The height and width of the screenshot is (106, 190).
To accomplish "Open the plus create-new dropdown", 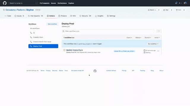I will pyautogui.click(x=180, y=3).
